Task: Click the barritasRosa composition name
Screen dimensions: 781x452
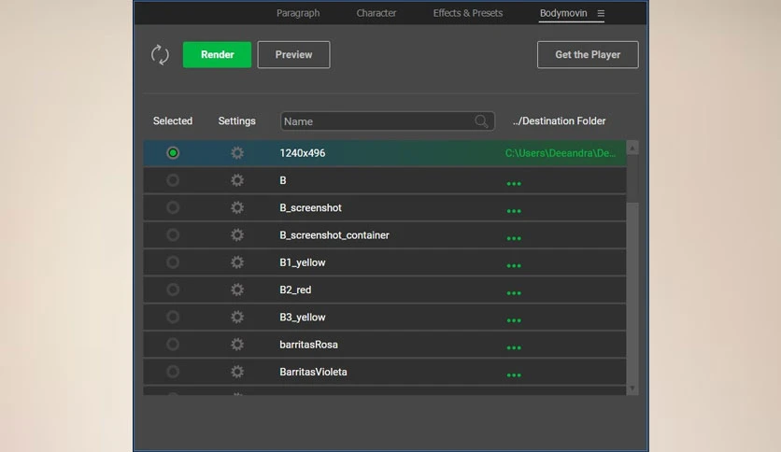Action: (309, 345)
